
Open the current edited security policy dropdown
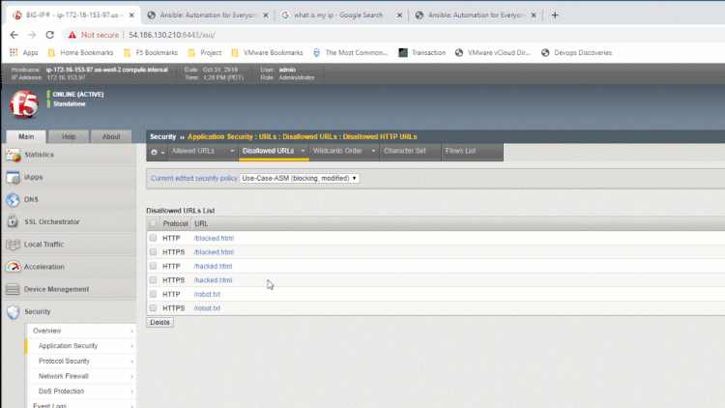[299, 178]
